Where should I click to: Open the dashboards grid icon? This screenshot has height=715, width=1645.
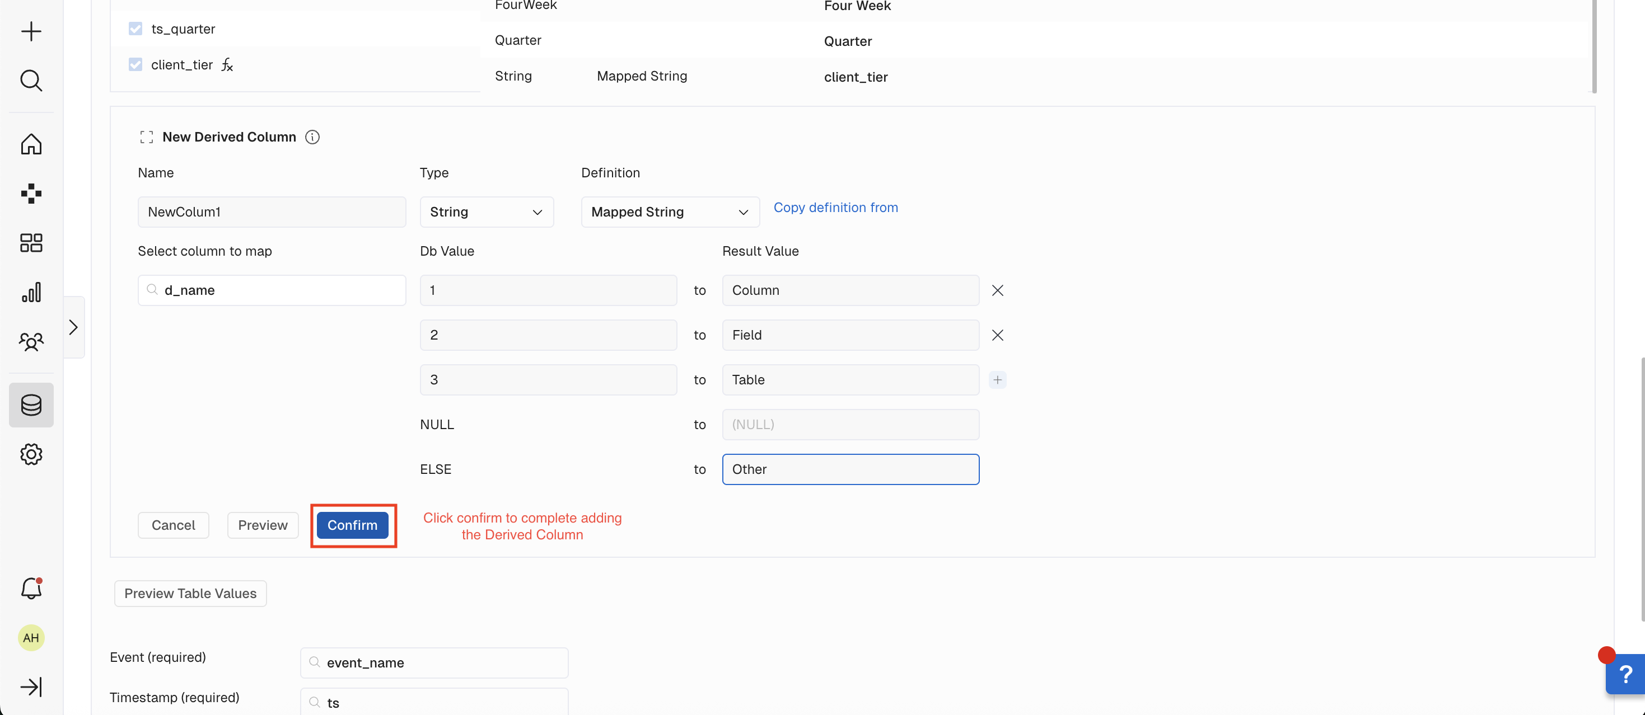coord(31,242)
